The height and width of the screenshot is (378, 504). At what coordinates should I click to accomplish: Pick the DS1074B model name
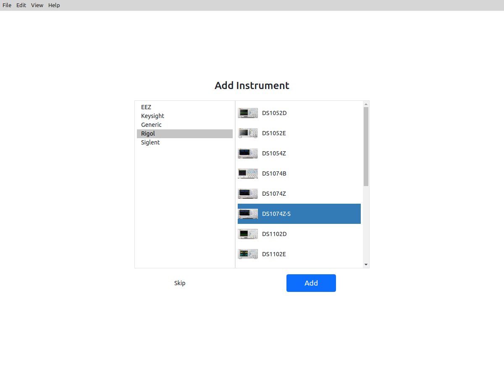274,173
